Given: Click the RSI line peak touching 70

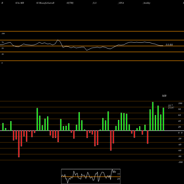Looking at the screenshot, I should (58, 40).
